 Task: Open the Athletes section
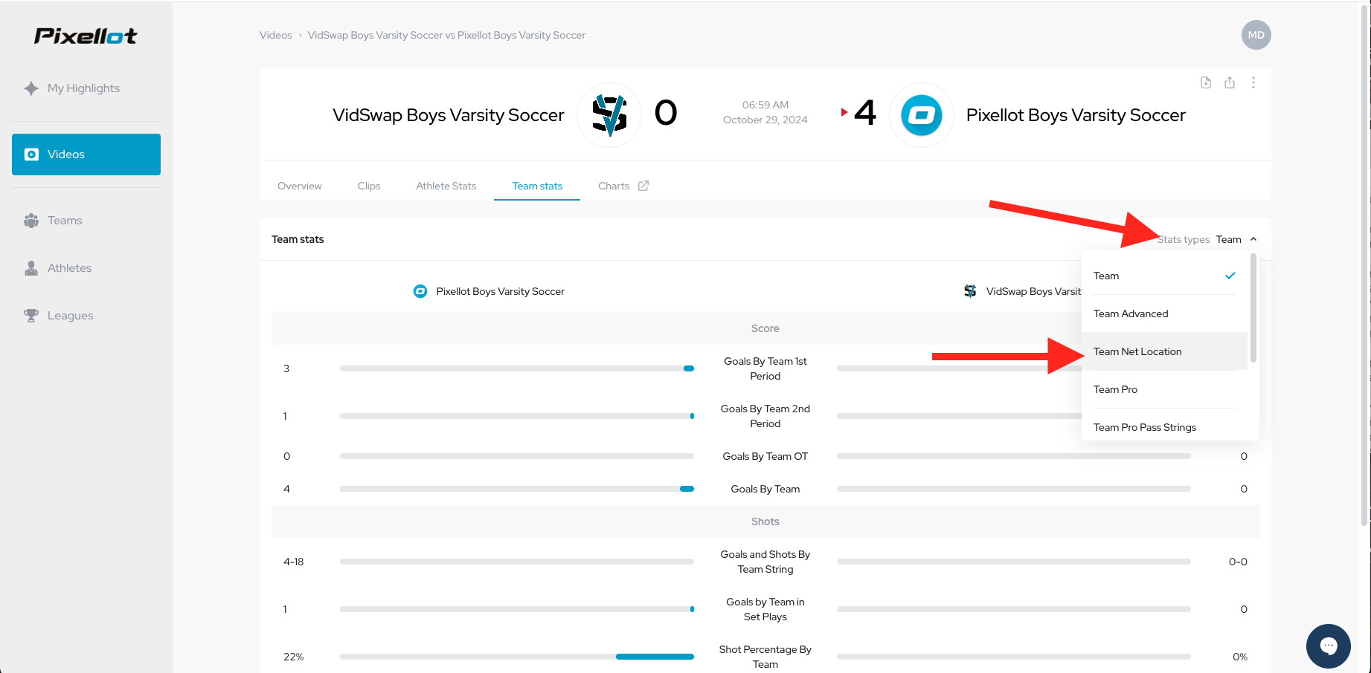tap(69, 268)
